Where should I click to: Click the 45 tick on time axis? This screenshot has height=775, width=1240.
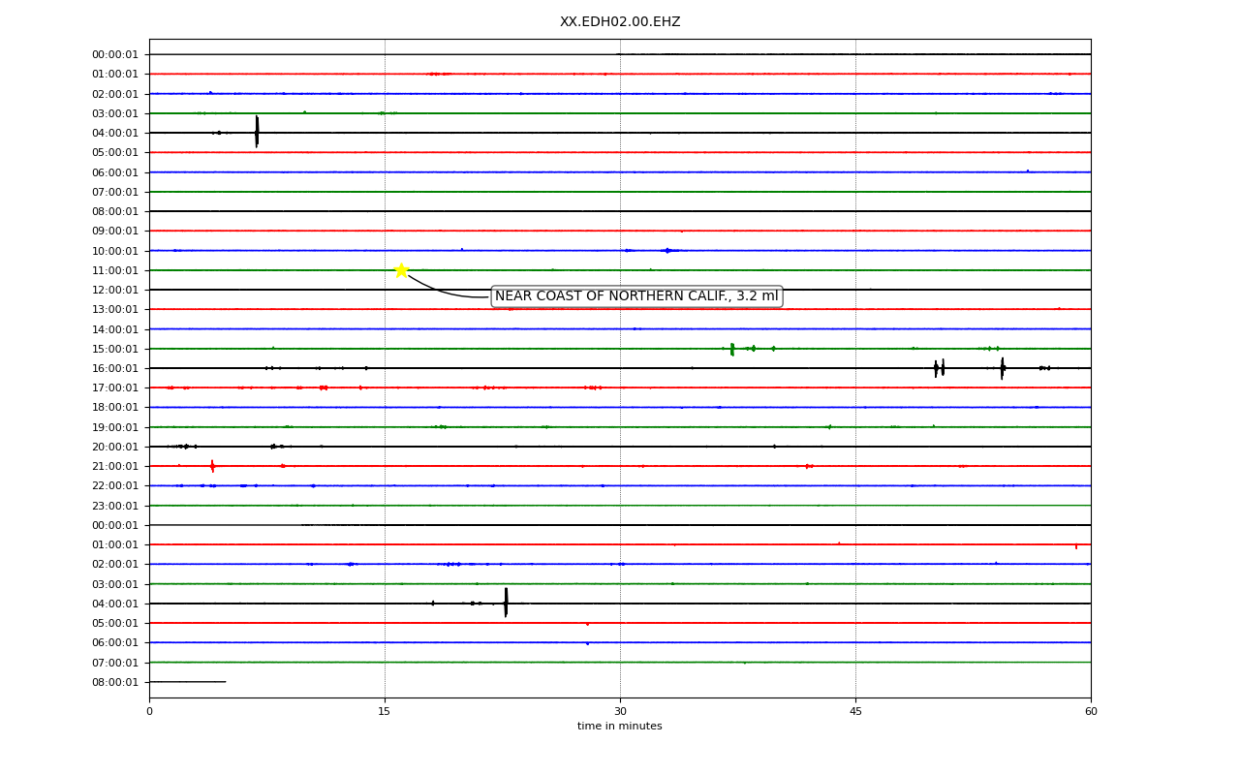(855, 712)
